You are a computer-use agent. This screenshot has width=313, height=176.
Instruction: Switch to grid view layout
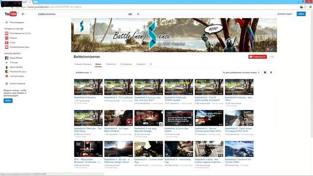(265, 72)
